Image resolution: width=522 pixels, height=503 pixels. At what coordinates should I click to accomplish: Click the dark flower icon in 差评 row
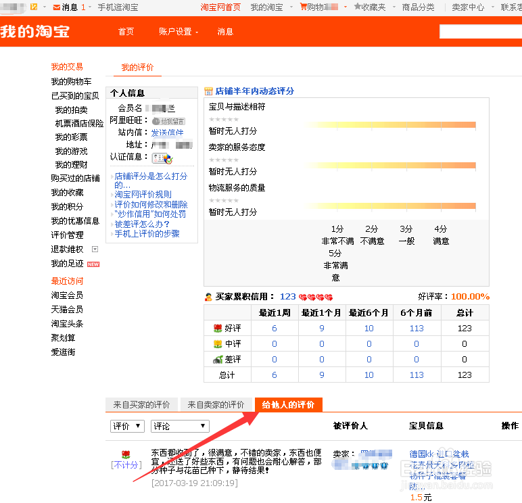pyautogui.click(x=218, y=360)
